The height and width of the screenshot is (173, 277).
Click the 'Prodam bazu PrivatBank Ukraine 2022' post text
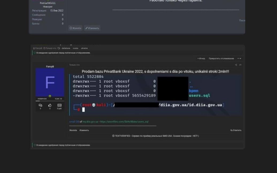155,72
